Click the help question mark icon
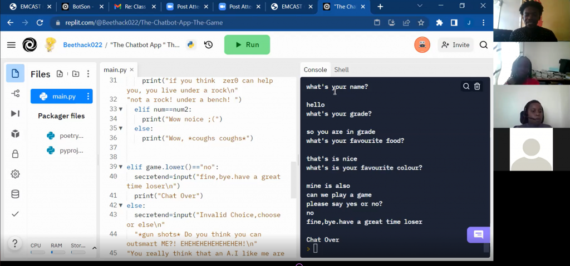The height and width of the screenshot is (266, 570). 14,243
